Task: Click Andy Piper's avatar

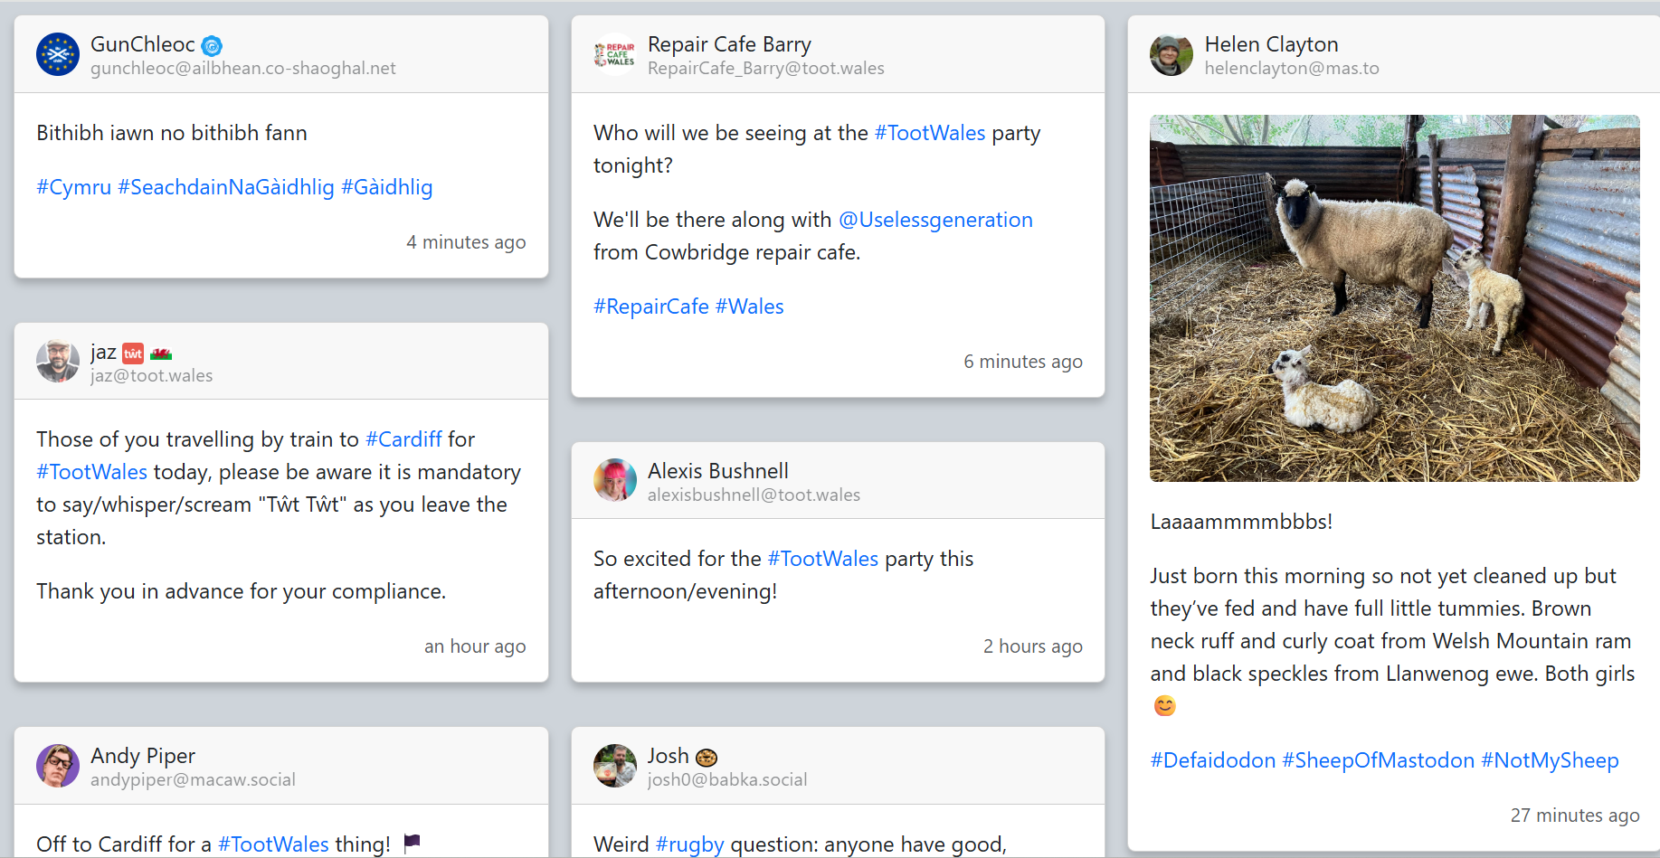Action: pyautogui.click(x=58, y=766)
